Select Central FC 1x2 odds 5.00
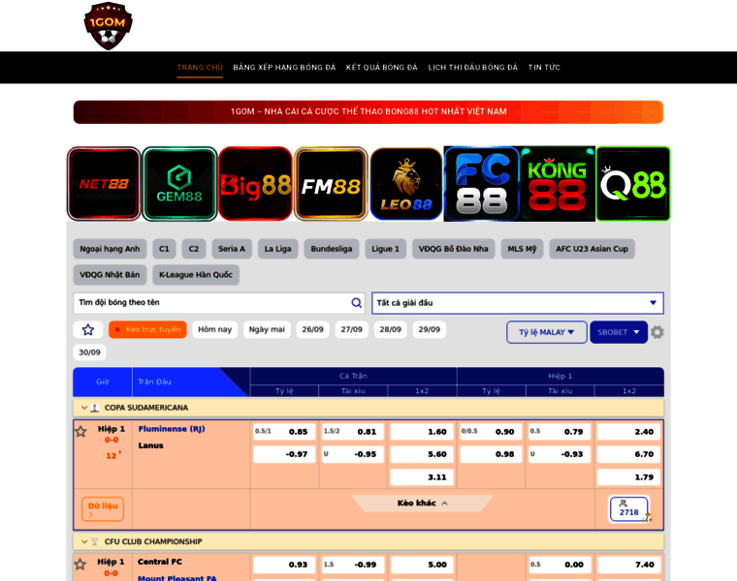The height and width of the screenshot is (581, 737). (422, 565)
